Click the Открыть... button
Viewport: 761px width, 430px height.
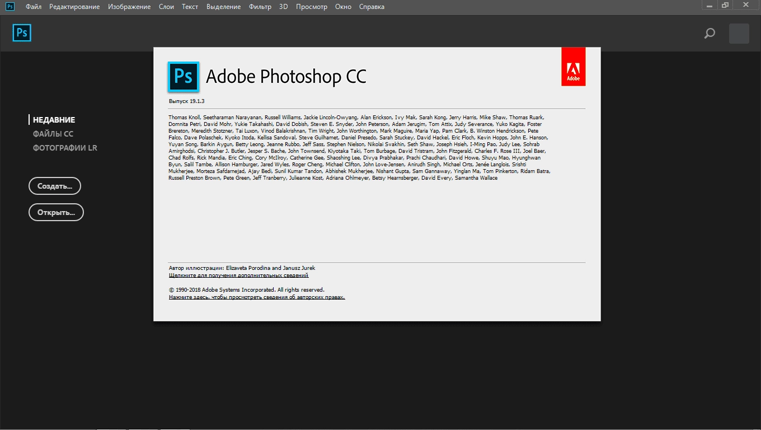click(x=56, y=212)
